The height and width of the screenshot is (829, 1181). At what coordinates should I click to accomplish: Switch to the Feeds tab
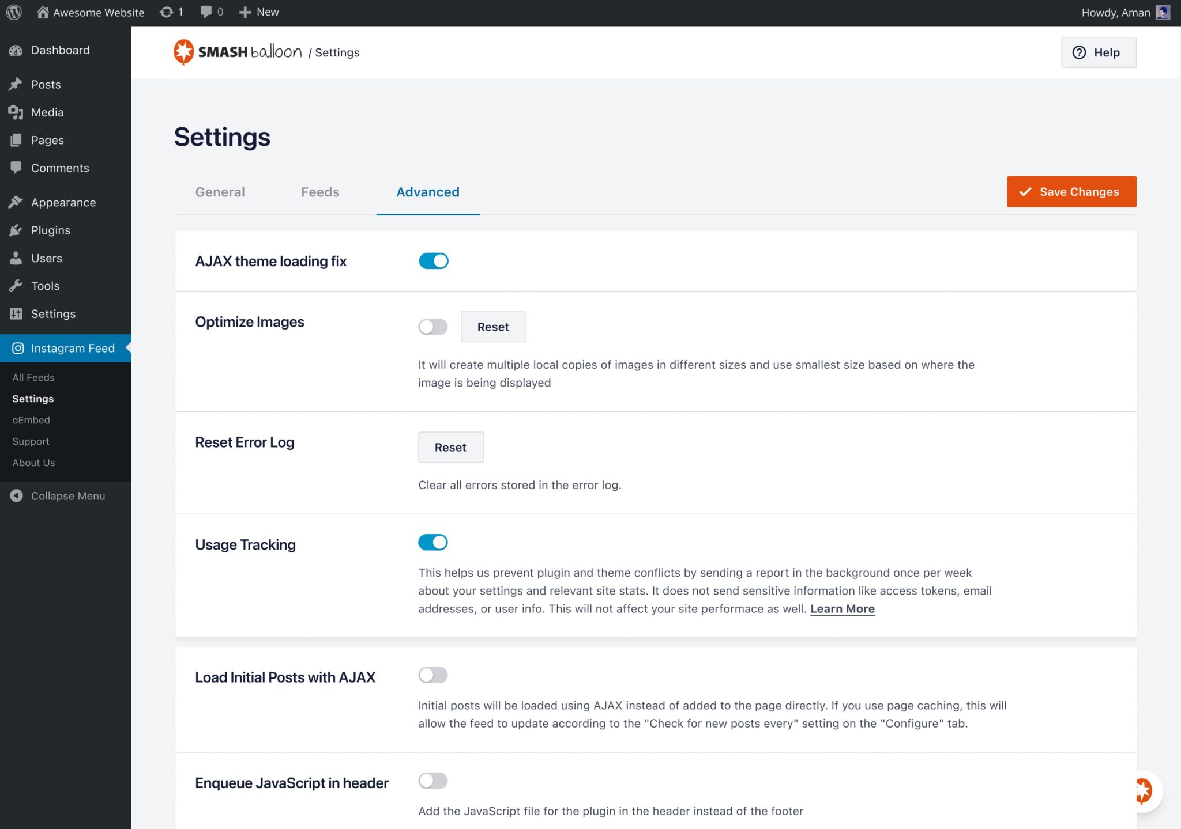coord(320,192)
